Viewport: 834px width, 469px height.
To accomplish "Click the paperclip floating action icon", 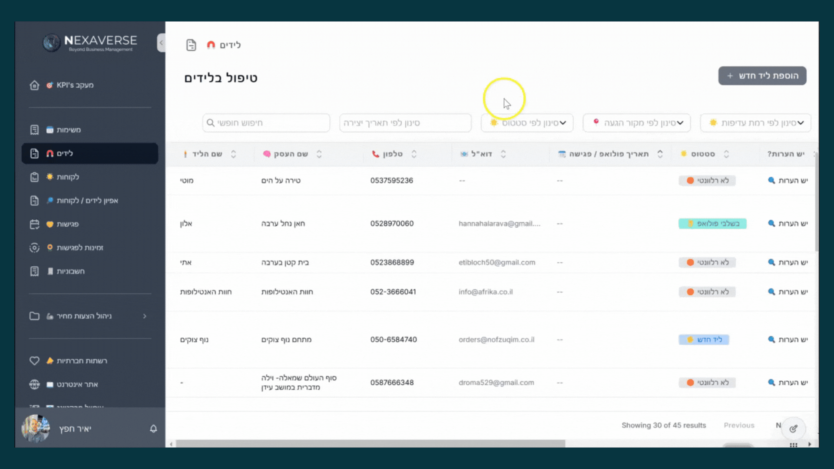I will tap(793, 429).
